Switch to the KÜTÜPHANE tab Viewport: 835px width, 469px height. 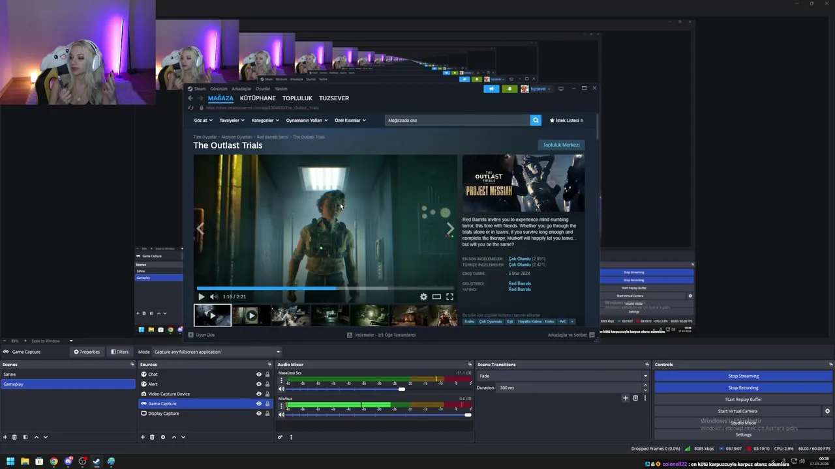tap(258, 98)
